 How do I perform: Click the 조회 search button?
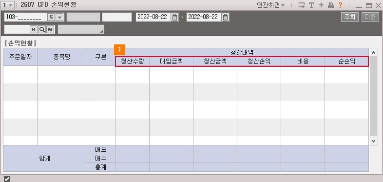point(350,17)
